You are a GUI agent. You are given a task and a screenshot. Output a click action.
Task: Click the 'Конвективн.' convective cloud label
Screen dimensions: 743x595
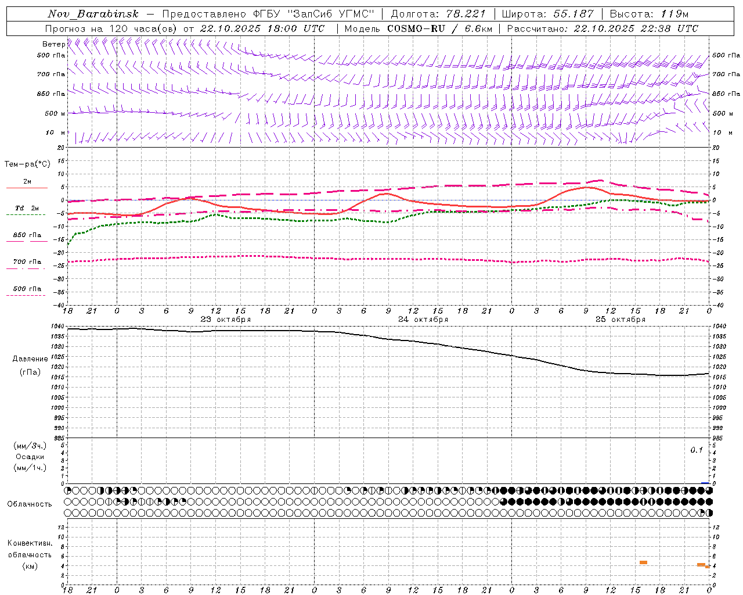[x=30, y=543]
